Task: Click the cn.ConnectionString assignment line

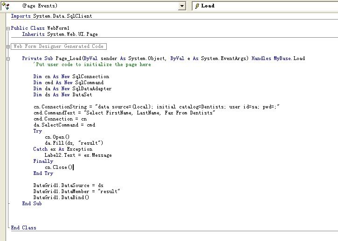Action: 157,107
